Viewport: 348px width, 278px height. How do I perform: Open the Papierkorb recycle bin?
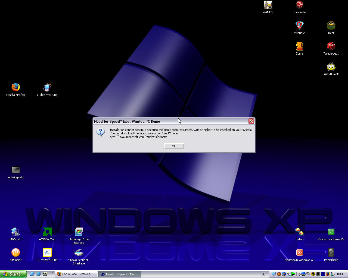tap(331, 255)
